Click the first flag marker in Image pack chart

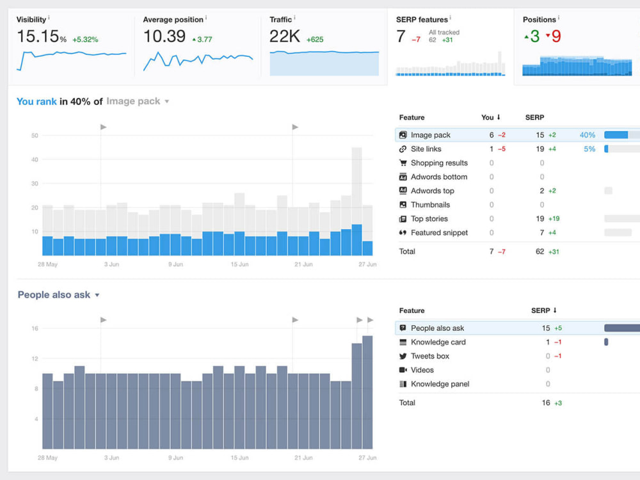[x=103, y=127]
